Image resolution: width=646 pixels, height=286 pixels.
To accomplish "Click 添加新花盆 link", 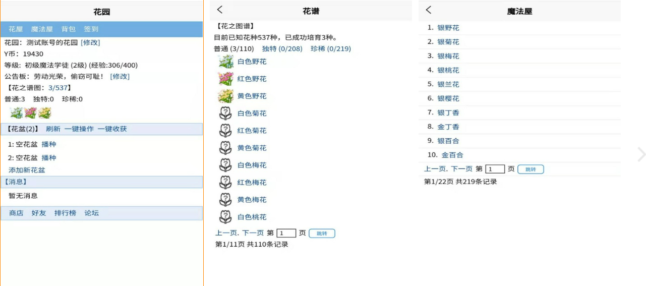I will pos(27,170).
